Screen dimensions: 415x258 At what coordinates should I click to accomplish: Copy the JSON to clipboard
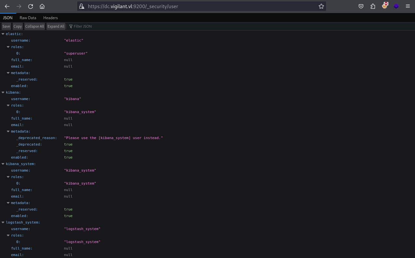pos(18,26)
